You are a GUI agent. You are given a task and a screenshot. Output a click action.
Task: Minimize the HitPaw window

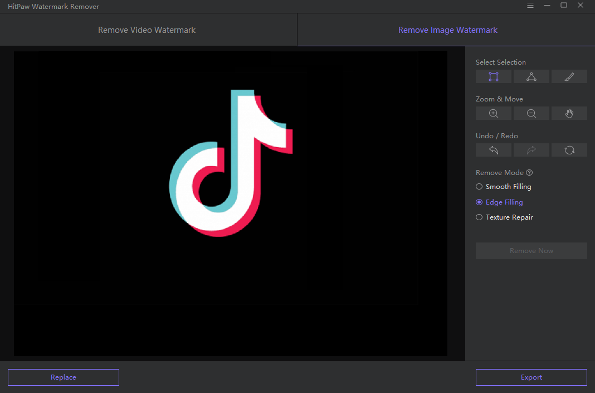(547, 6)
